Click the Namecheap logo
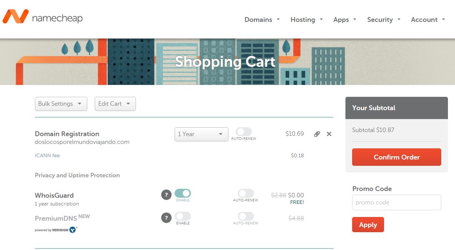The width and height of the screenshot is (455, 250). pyautogui.click(x=42, y=17)
